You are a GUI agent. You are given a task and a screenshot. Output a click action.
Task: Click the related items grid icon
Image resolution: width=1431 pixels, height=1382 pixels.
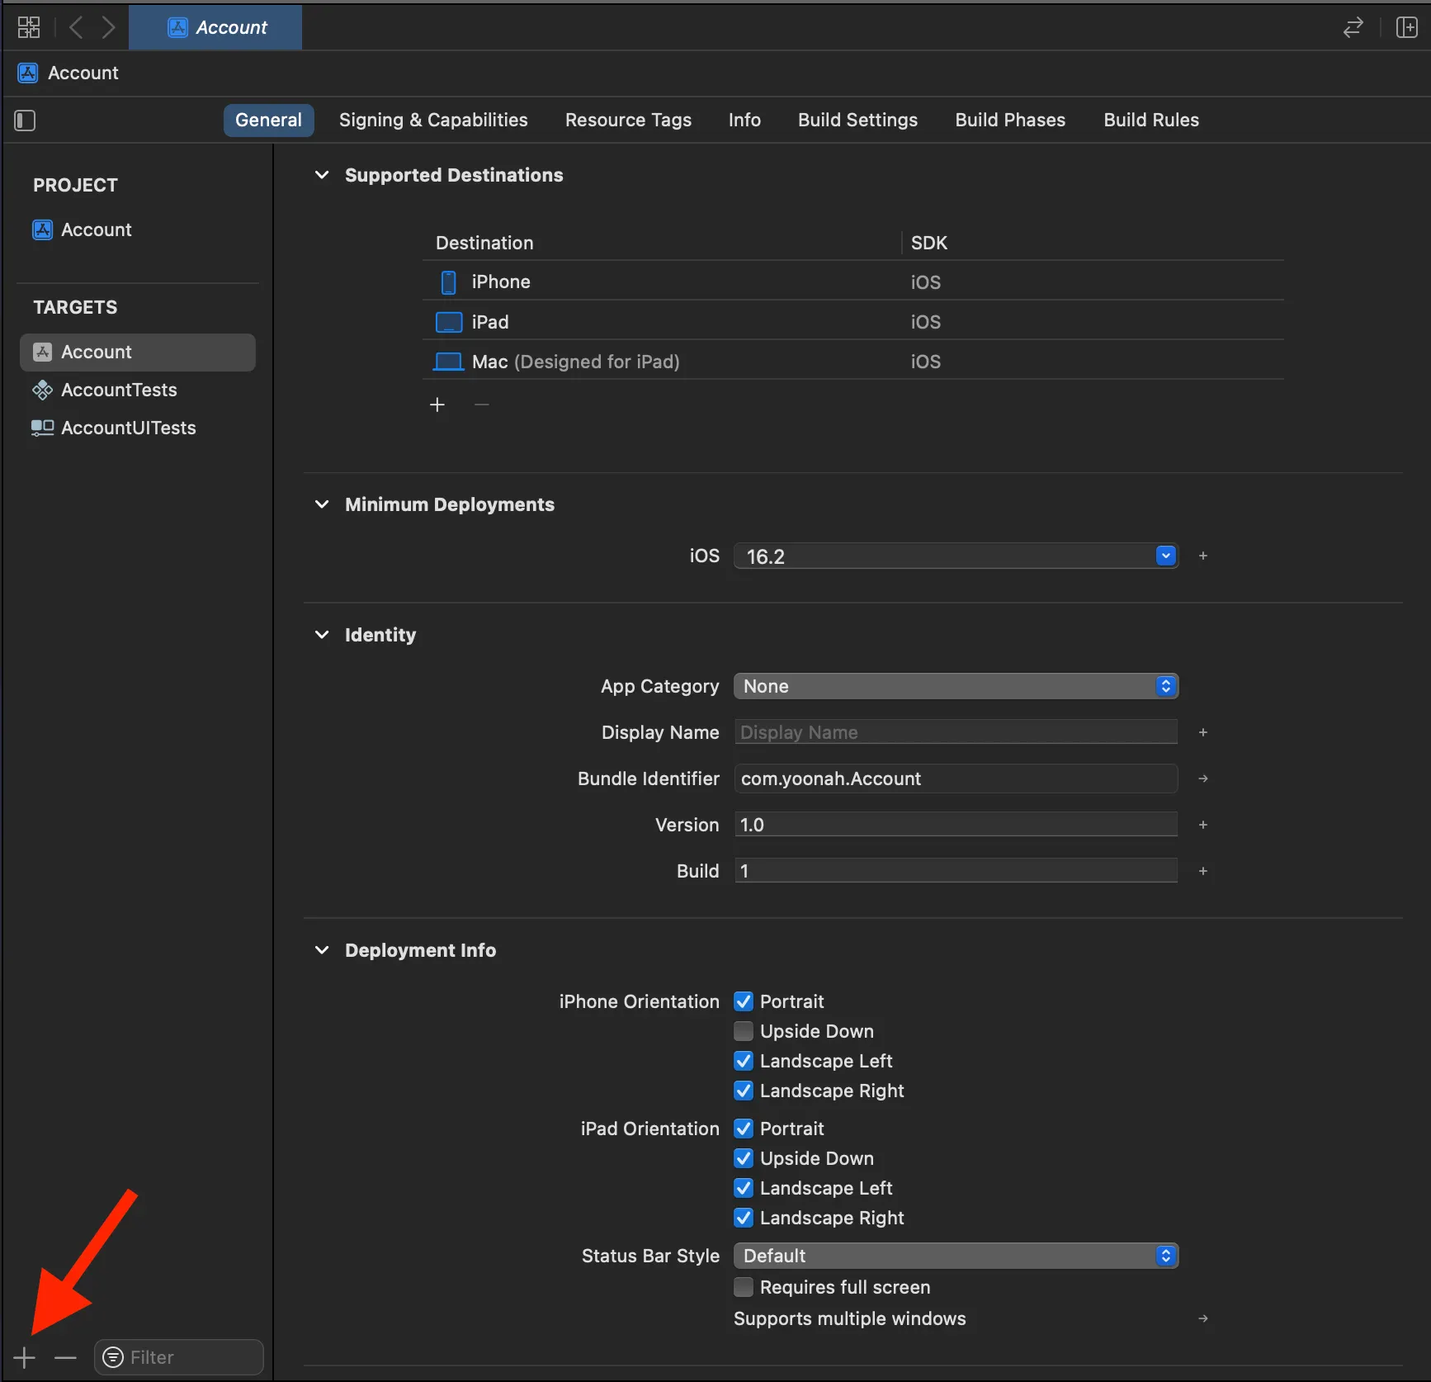[x=28, y=27]
